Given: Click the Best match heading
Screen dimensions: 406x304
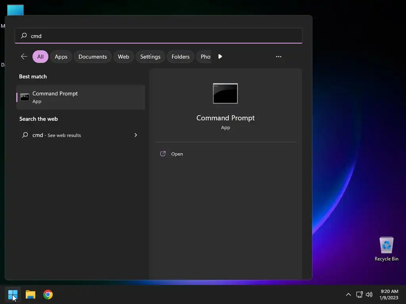Looking at the screenshot, I should tap(33, 76).
